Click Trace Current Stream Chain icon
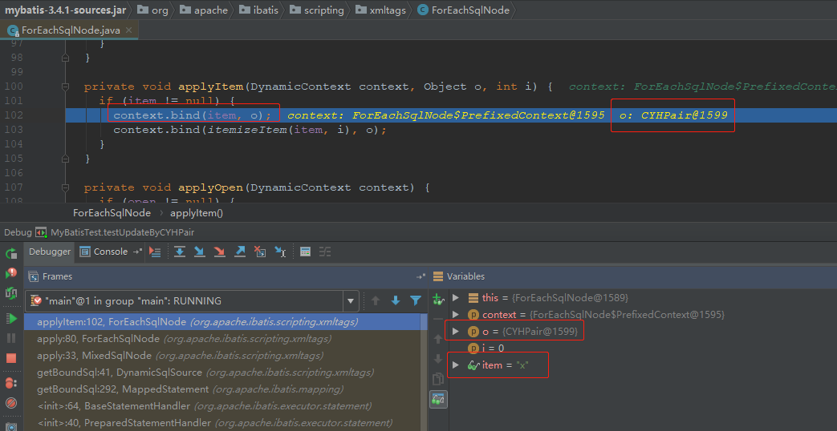This screenshot has width=837, height=431. pyautogui.click(x=325, y=252)
